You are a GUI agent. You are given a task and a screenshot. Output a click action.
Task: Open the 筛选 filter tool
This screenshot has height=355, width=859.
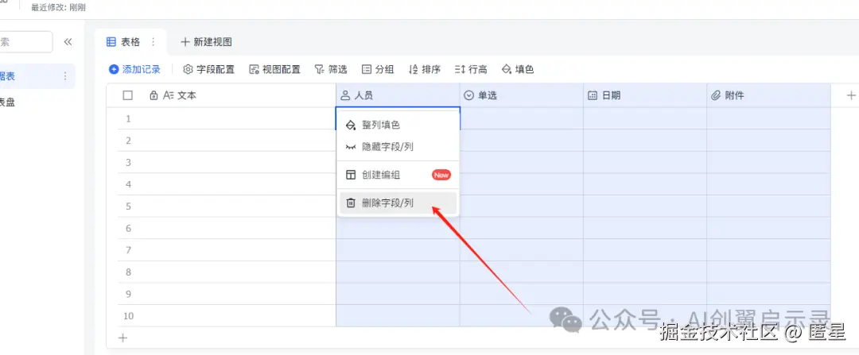coord(331,69)
